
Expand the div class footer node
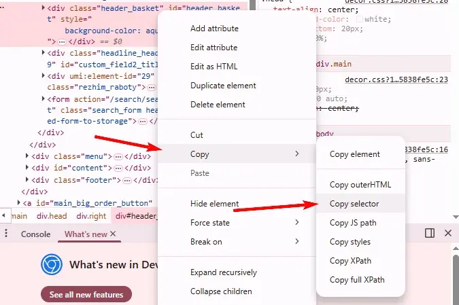[27, 180]
